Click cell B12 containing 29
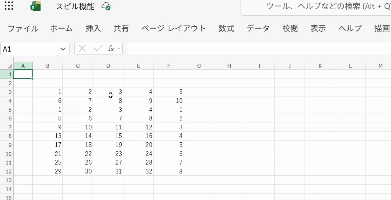Image resolution: width=391 pixels, height=200 pixels. click(x=48, y=171)
